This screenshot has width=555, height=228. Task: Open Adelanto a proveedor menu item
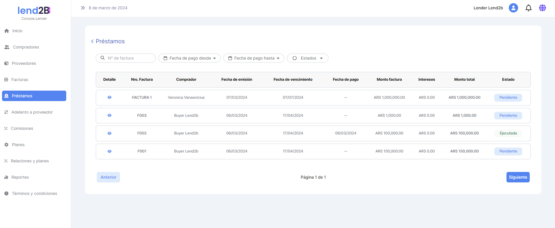pyautogui.click(x=32, y=112)
